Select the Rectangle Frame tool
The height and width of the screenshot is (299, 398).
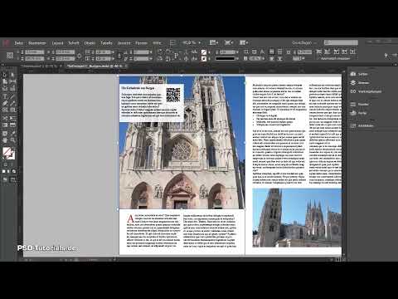tap(5, 110)
